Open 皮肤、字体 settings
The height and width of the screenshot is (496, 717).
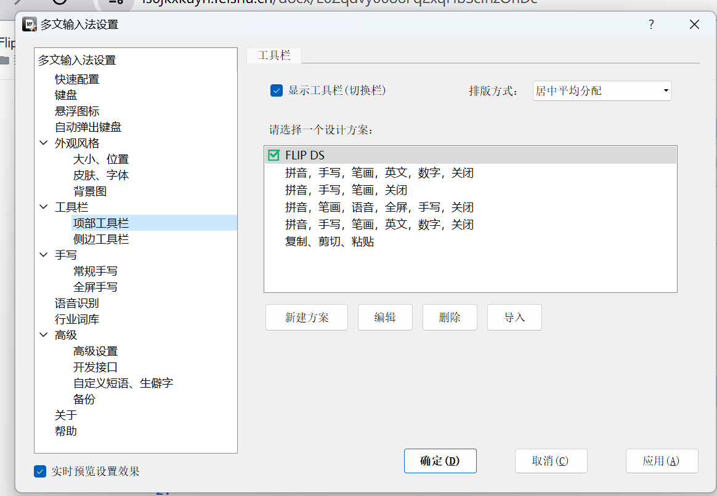(100, 175)
